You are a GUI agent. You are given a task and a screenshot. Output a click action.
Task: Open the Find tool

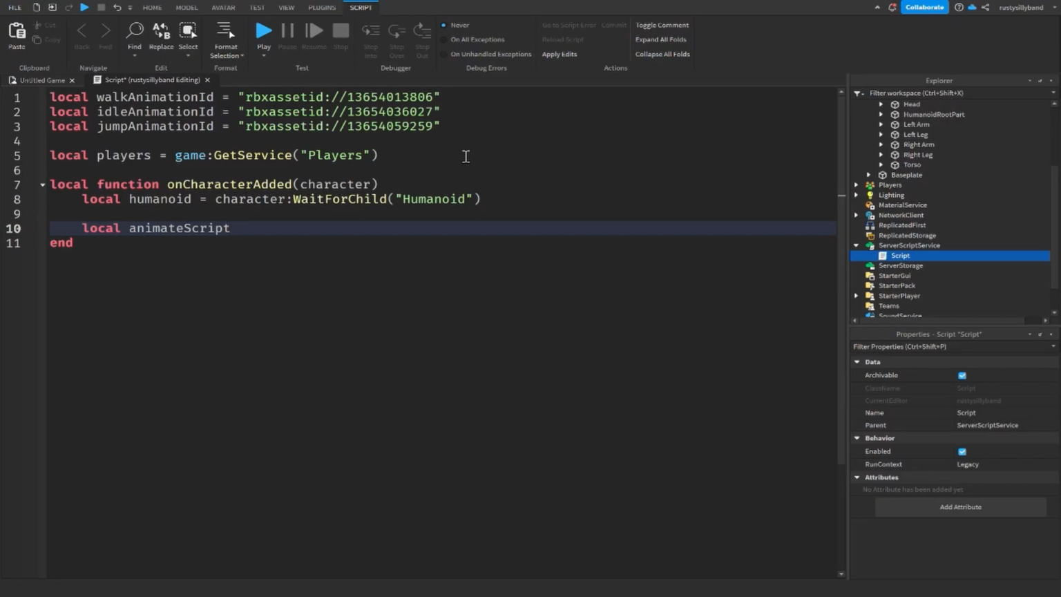[135, 32]
